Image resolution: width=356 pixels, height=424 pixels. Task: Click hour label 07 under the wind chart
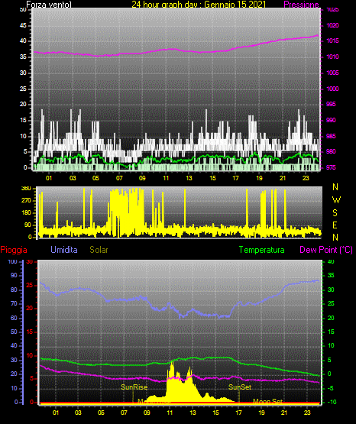pyautogui.click(x=119, y=178)
